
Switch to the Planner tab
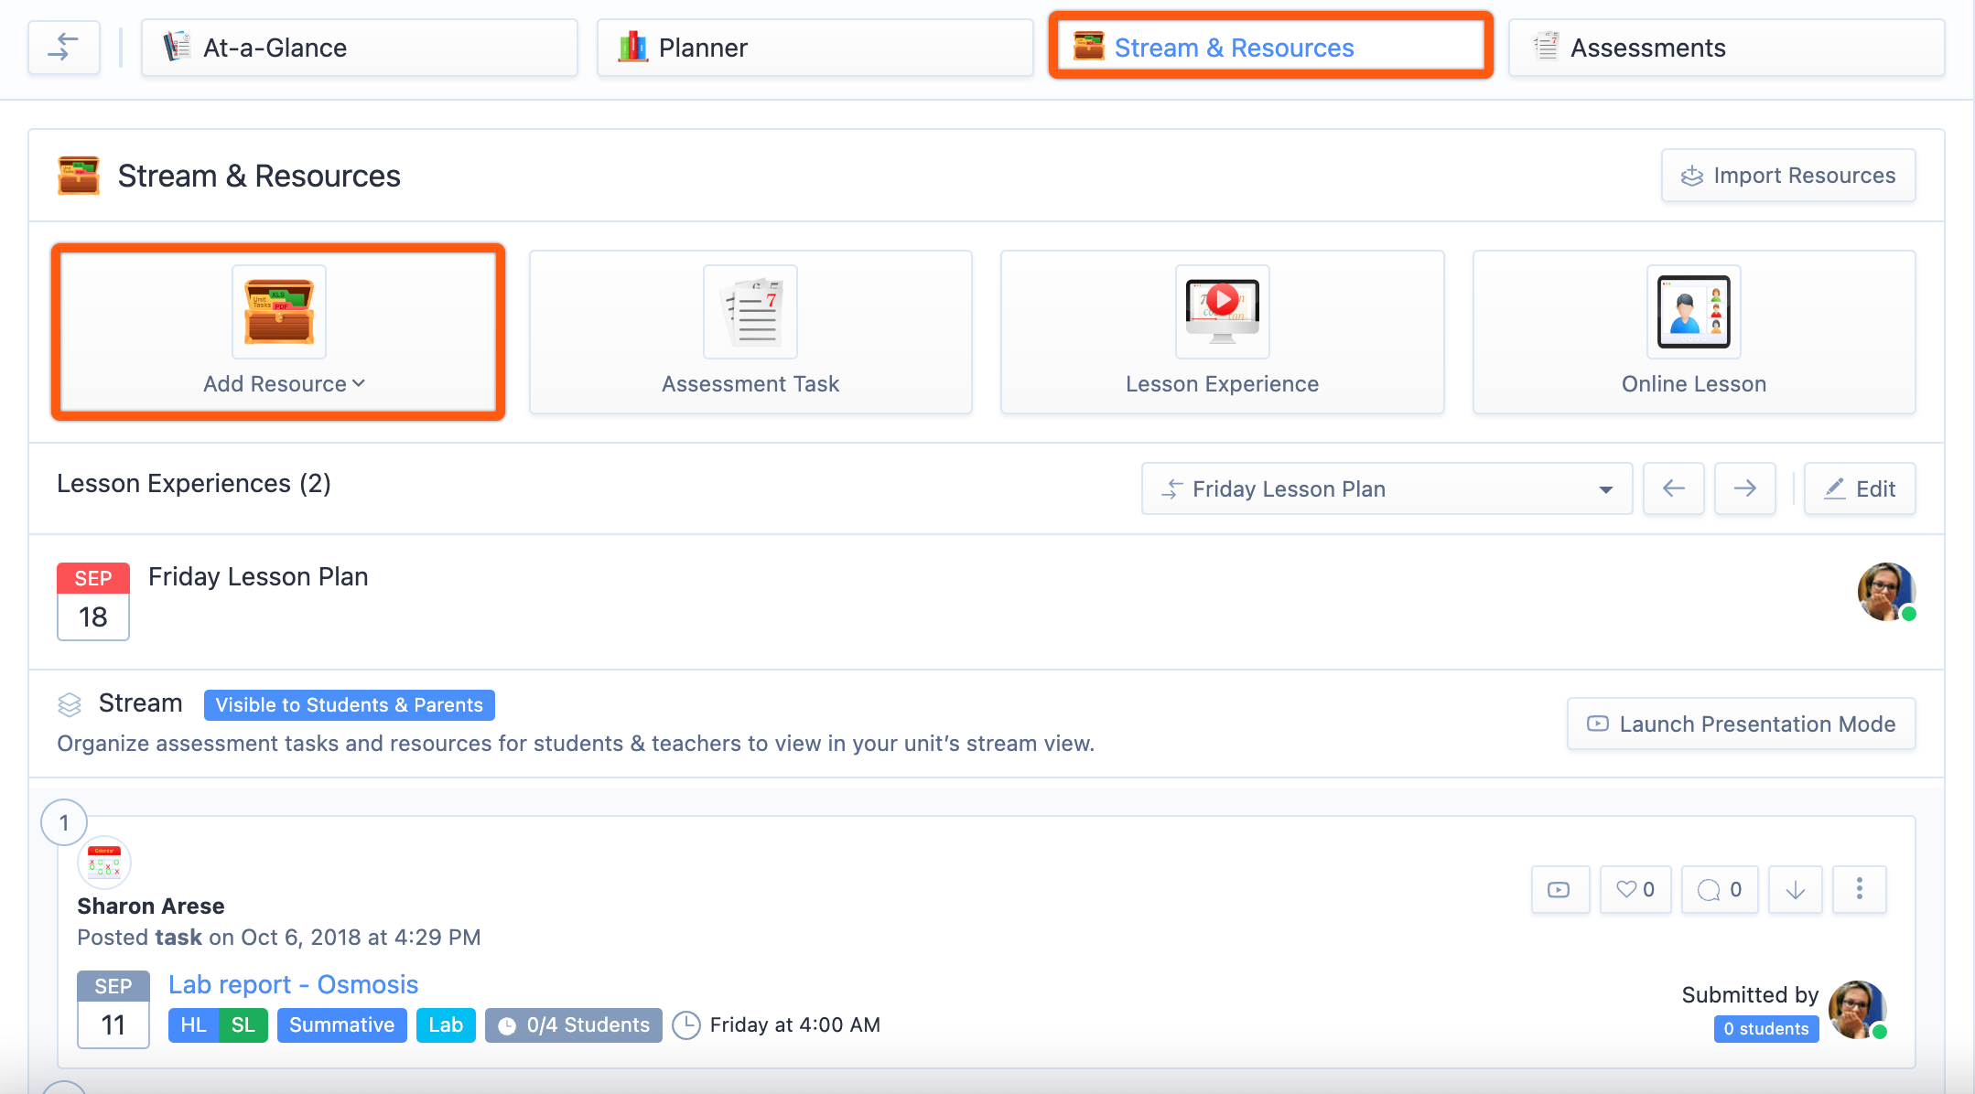tap(814, 48)
